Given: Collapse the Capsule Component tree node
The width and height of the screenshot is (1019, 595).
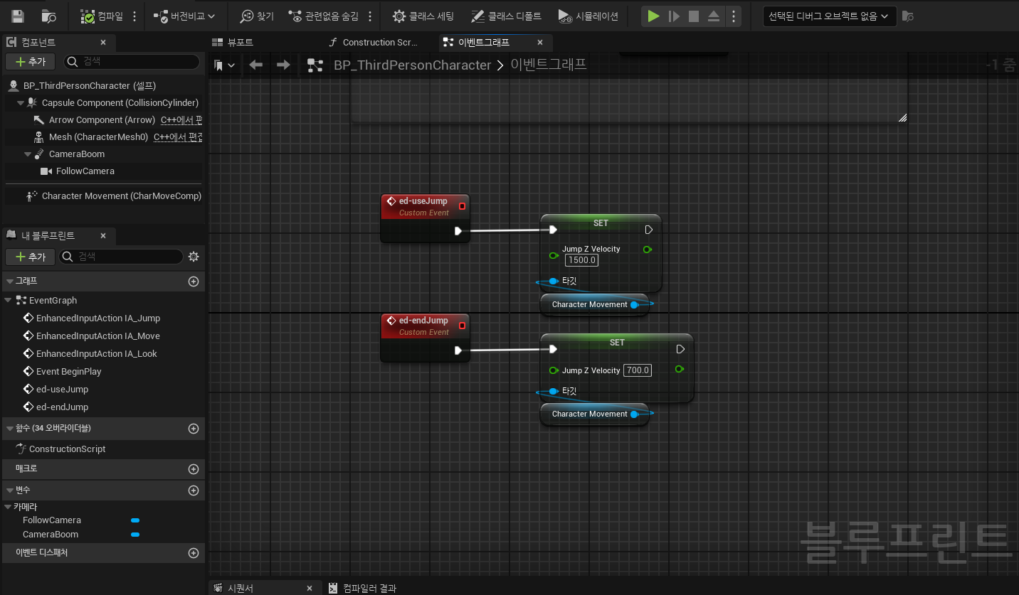Looking at the screenshot, I should click(x=21, y=103).
